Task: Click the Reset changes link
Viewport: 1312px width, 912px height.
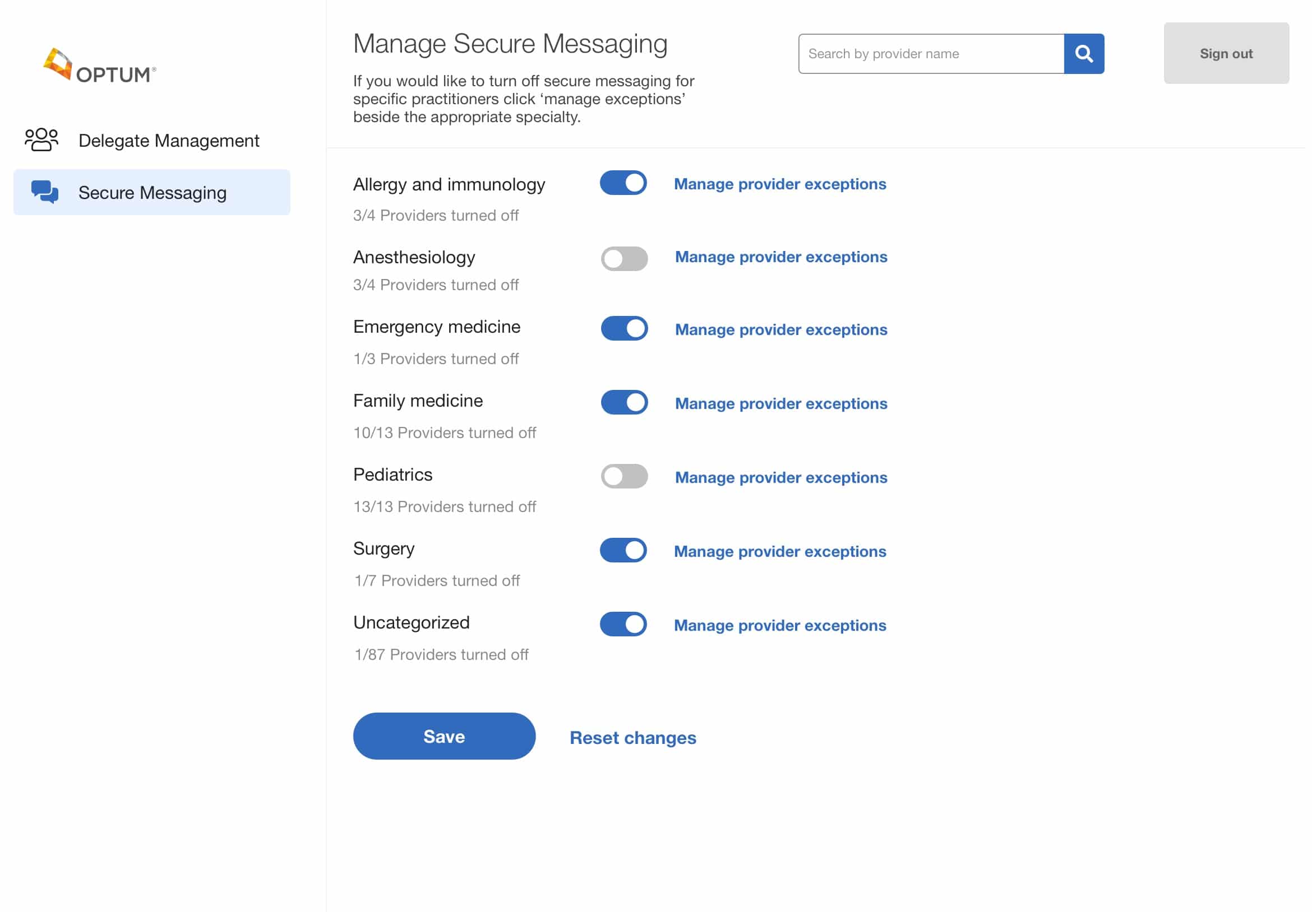Action: coord(632,738)
